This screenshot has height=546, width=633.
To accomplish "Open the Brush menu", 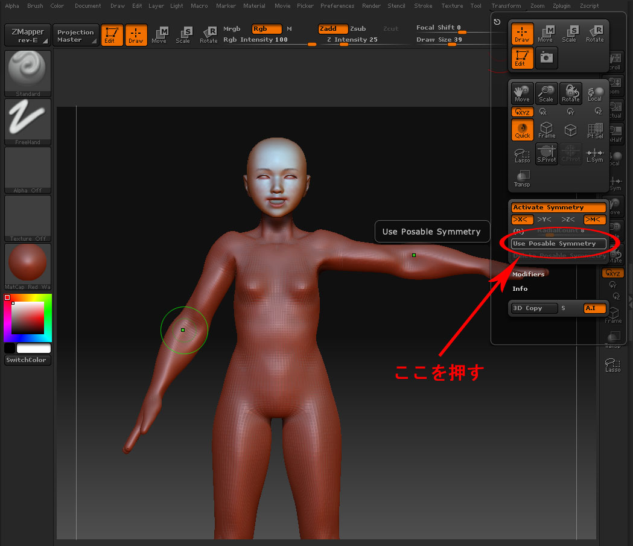I will [x=35, y=5].
